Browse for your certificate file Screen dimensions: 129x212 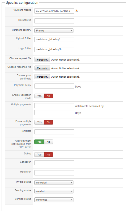[42, 77]
